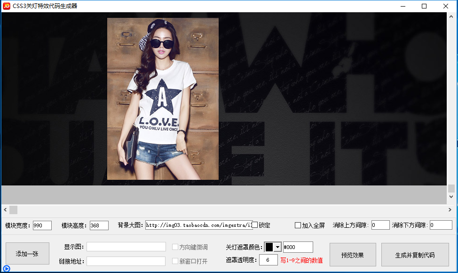The height and width of the screenshot is (273, 458).
Task: Click the vertical scrollbar down arrow
Action: pos(451,197)
